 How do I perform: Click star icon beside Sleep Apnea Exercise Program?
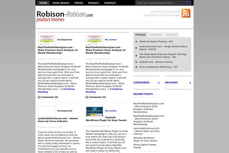point(136,55)
